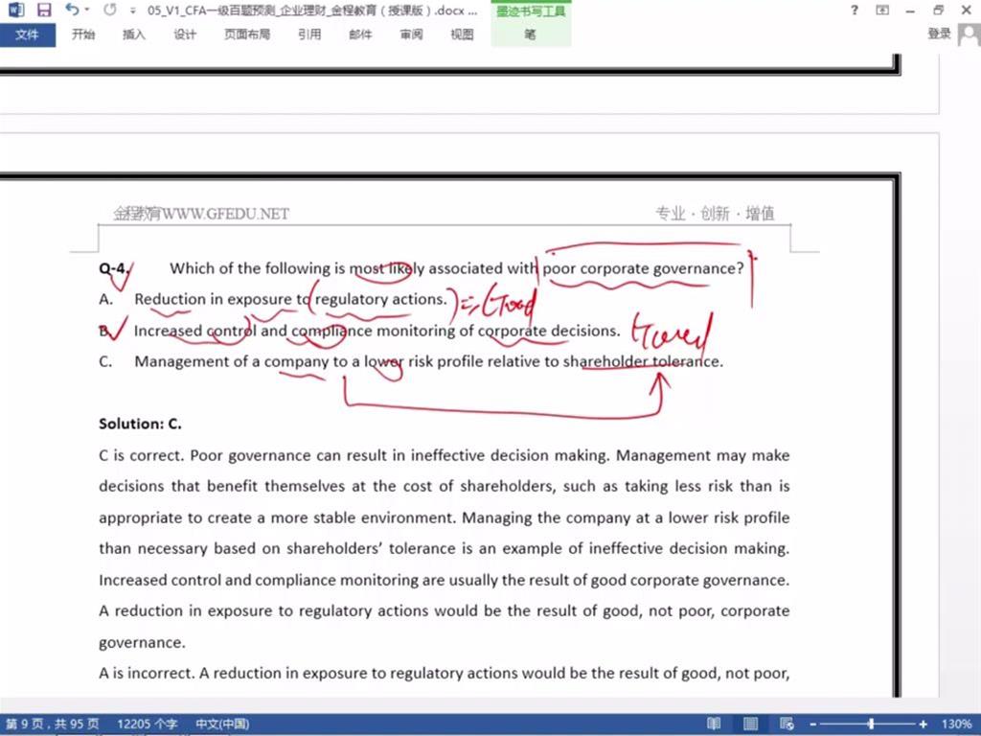Open Word Help question mark icon
The image size is (981, 736).
coord(855,10)
